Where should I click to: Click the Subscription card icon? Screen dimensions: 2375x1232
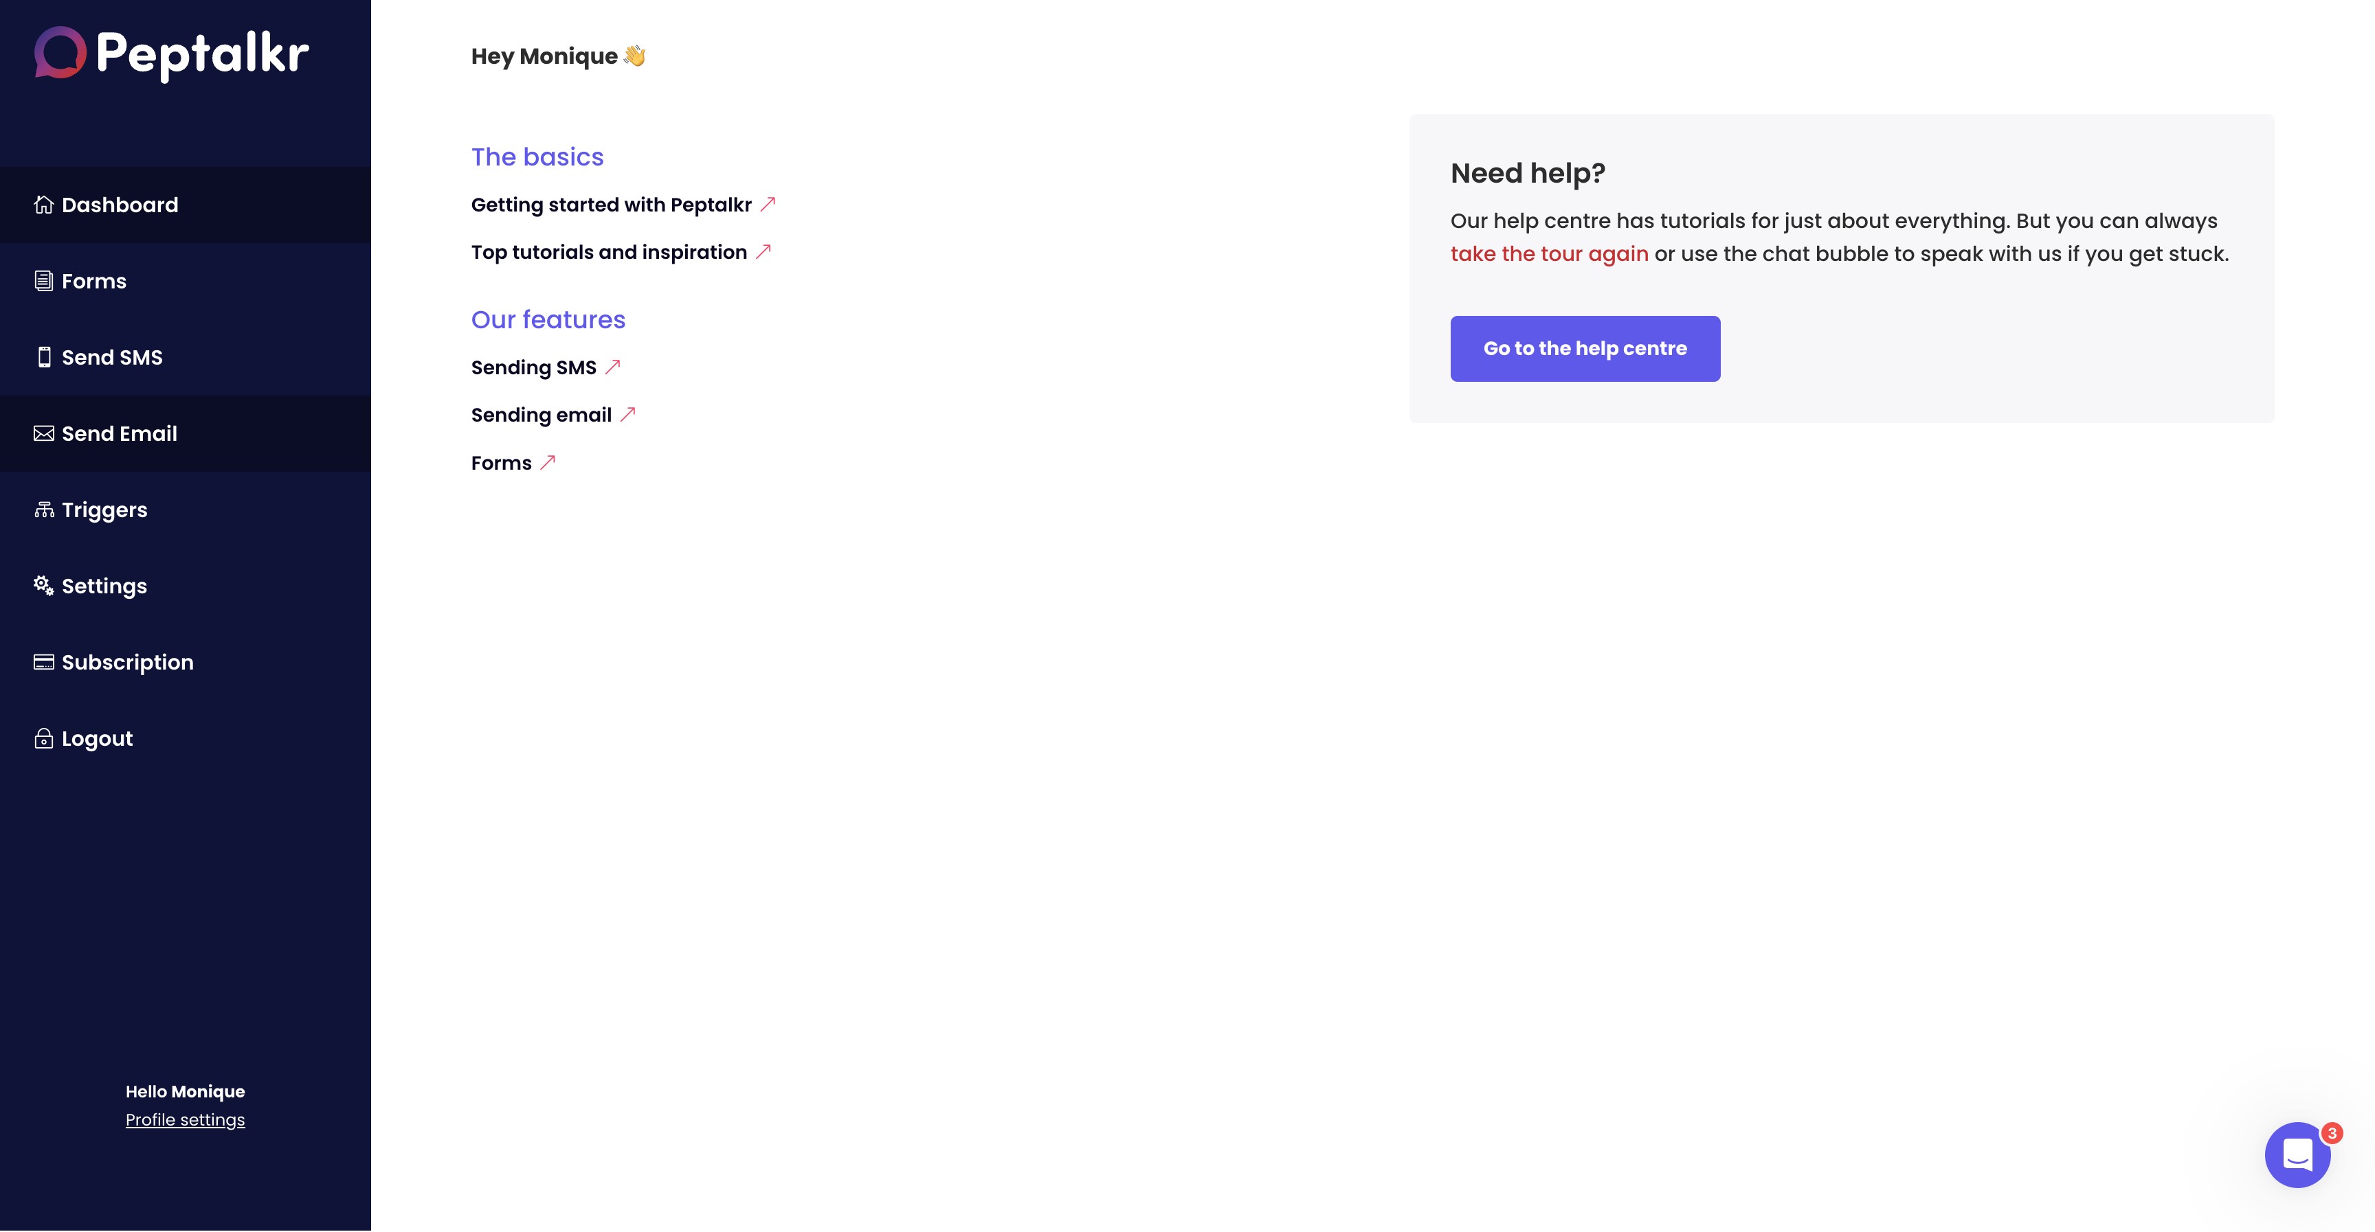[43, 663]
